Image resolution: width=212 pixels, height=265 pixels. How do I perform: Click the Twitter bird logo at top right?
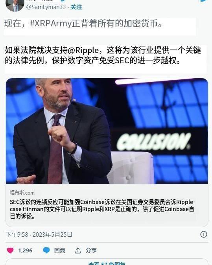pyautogui.click(x=203, y=1)
